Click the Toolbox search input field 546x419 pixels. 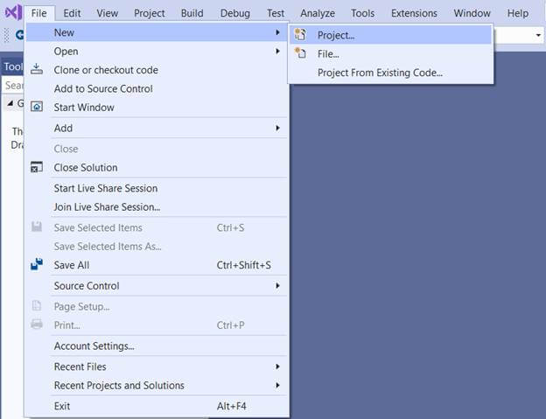click(x=13, y=85)
